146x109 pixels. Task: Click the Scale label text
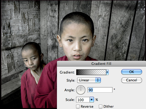[x=70, y=100]
